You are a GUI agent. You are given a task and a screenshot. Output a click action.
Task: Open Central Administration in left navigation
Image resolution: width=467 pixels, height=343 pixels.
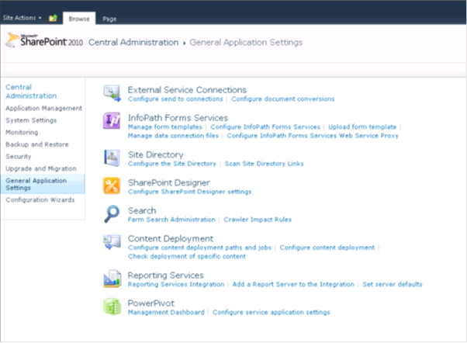tap(31, 92)
